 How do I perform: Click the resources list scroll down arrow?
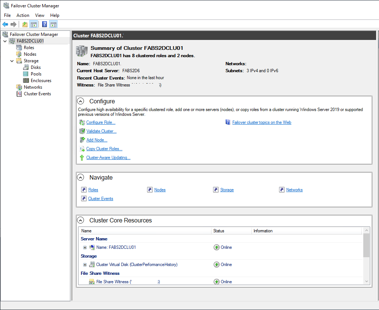coord(367,281)
